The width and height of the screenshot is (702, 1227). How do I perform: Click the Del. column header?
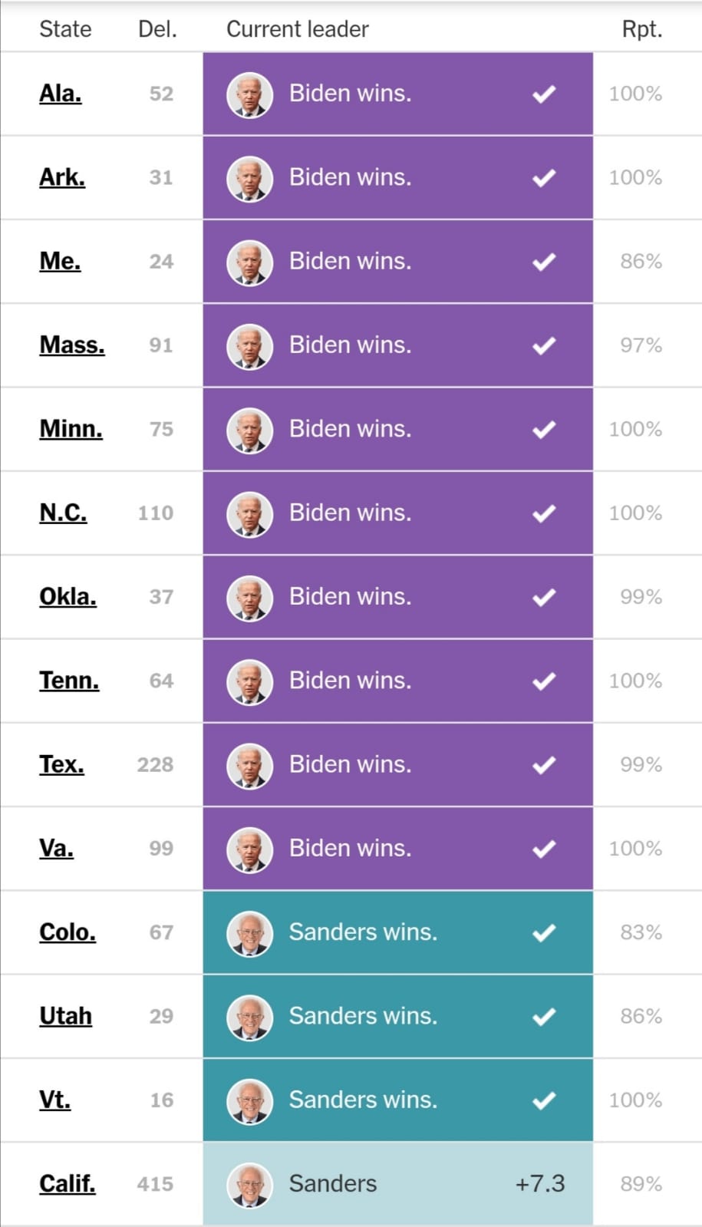[157, 29]
